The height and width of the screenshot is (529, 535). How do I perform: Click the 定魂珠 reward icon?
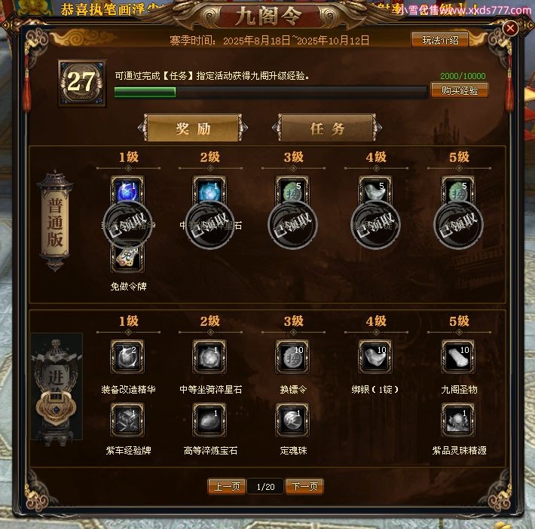pos(292,420)
